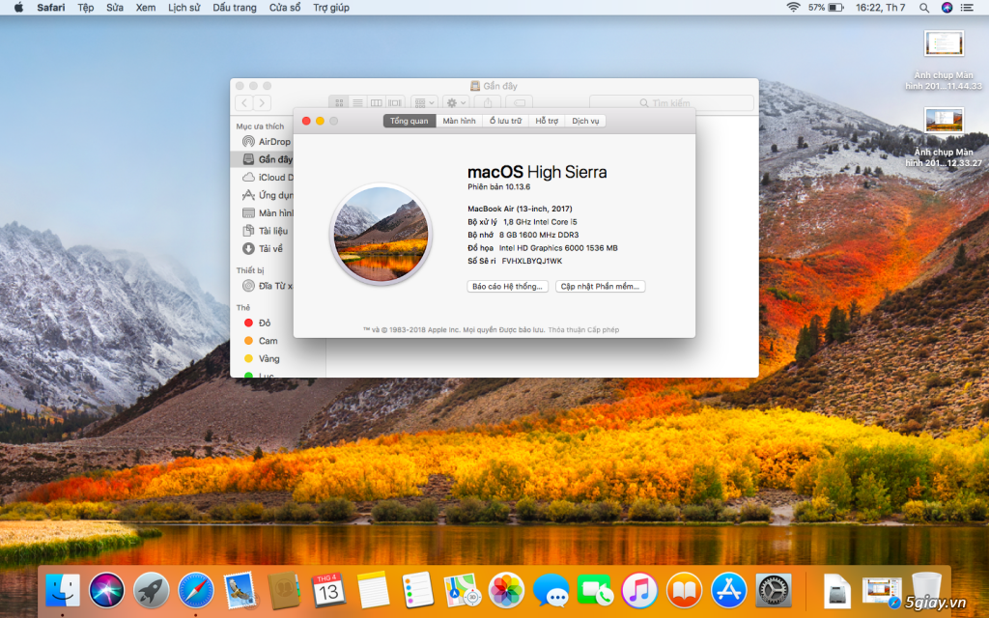
Task: Open Mail stamp icon in Dock
Action: (x=240, y=591)
